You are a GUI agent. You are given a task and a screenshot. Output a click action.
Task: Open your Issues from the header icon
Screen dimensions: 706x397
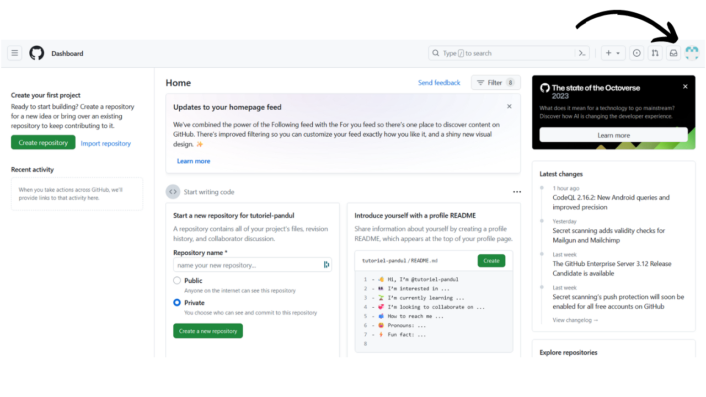coord(637,53)
